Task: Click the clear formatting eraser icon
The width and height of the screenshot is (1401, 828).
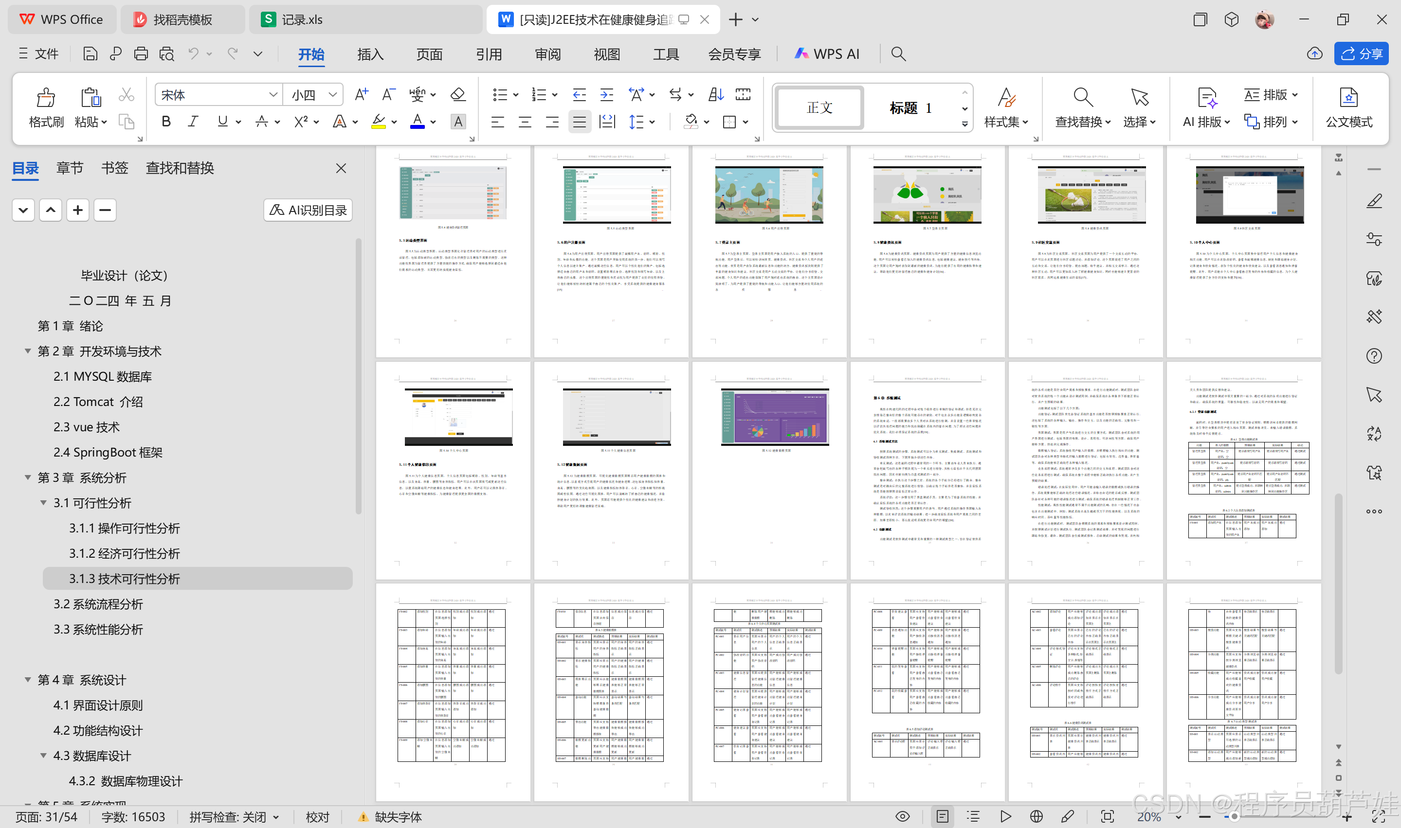Action: click(x=458, y=95)
